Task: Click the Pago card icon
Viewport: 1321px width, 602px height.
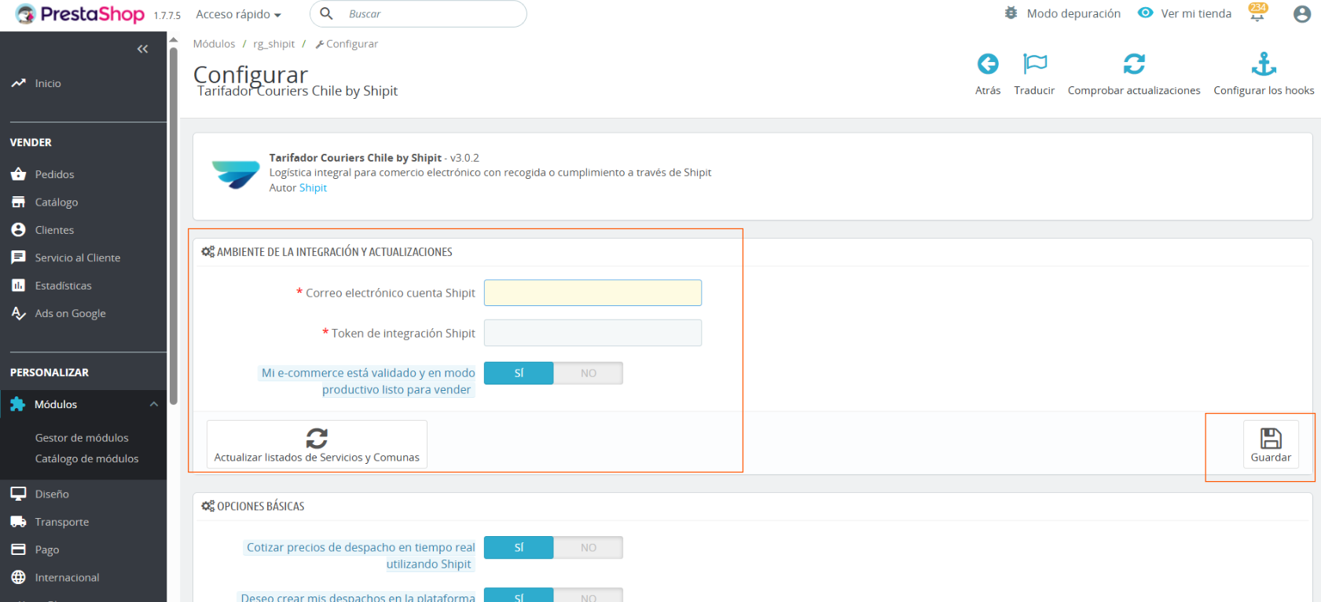Action: coord(18,549)
